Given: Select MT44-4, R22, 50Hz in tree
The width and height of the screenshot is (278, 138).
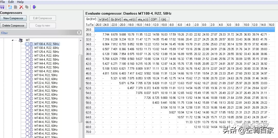Looking at the screenshot, I should coord(46,122).
